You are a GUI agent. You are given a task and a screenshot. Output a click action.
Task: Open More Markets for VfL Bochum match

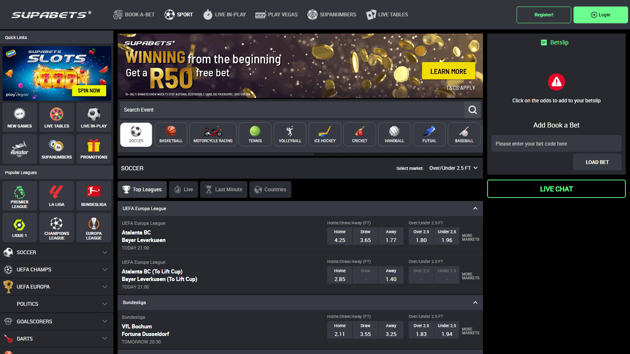470,331
